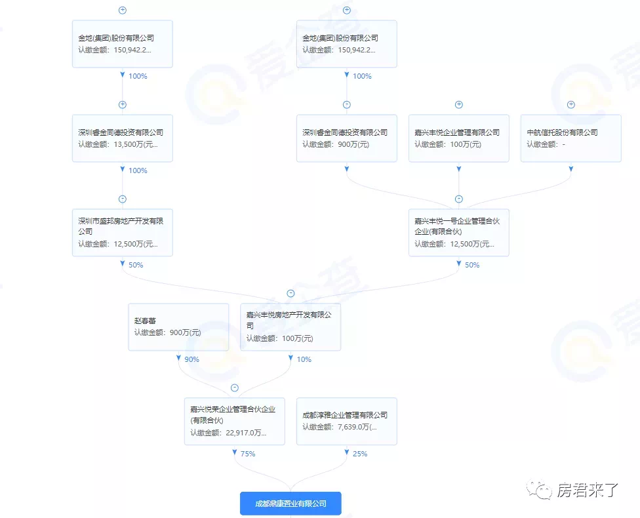The height and width of the screenshot is (518, 640).
Task: Open 嘉兴丰悦房地产开发有限公司 card
Action: pyautogui.click(x=290, y=327)
